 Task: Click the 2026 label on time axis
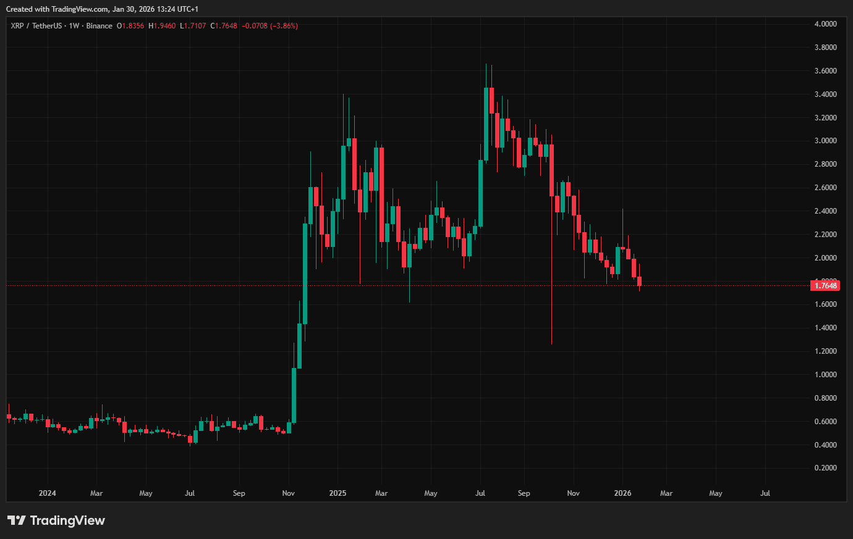(622, 493)
